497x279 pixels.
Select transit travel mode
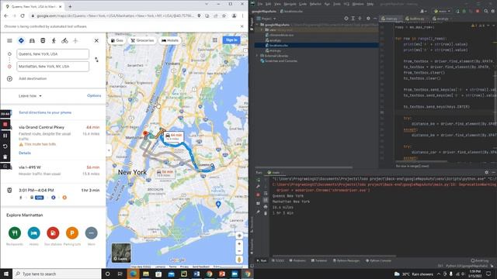(43, 40)
